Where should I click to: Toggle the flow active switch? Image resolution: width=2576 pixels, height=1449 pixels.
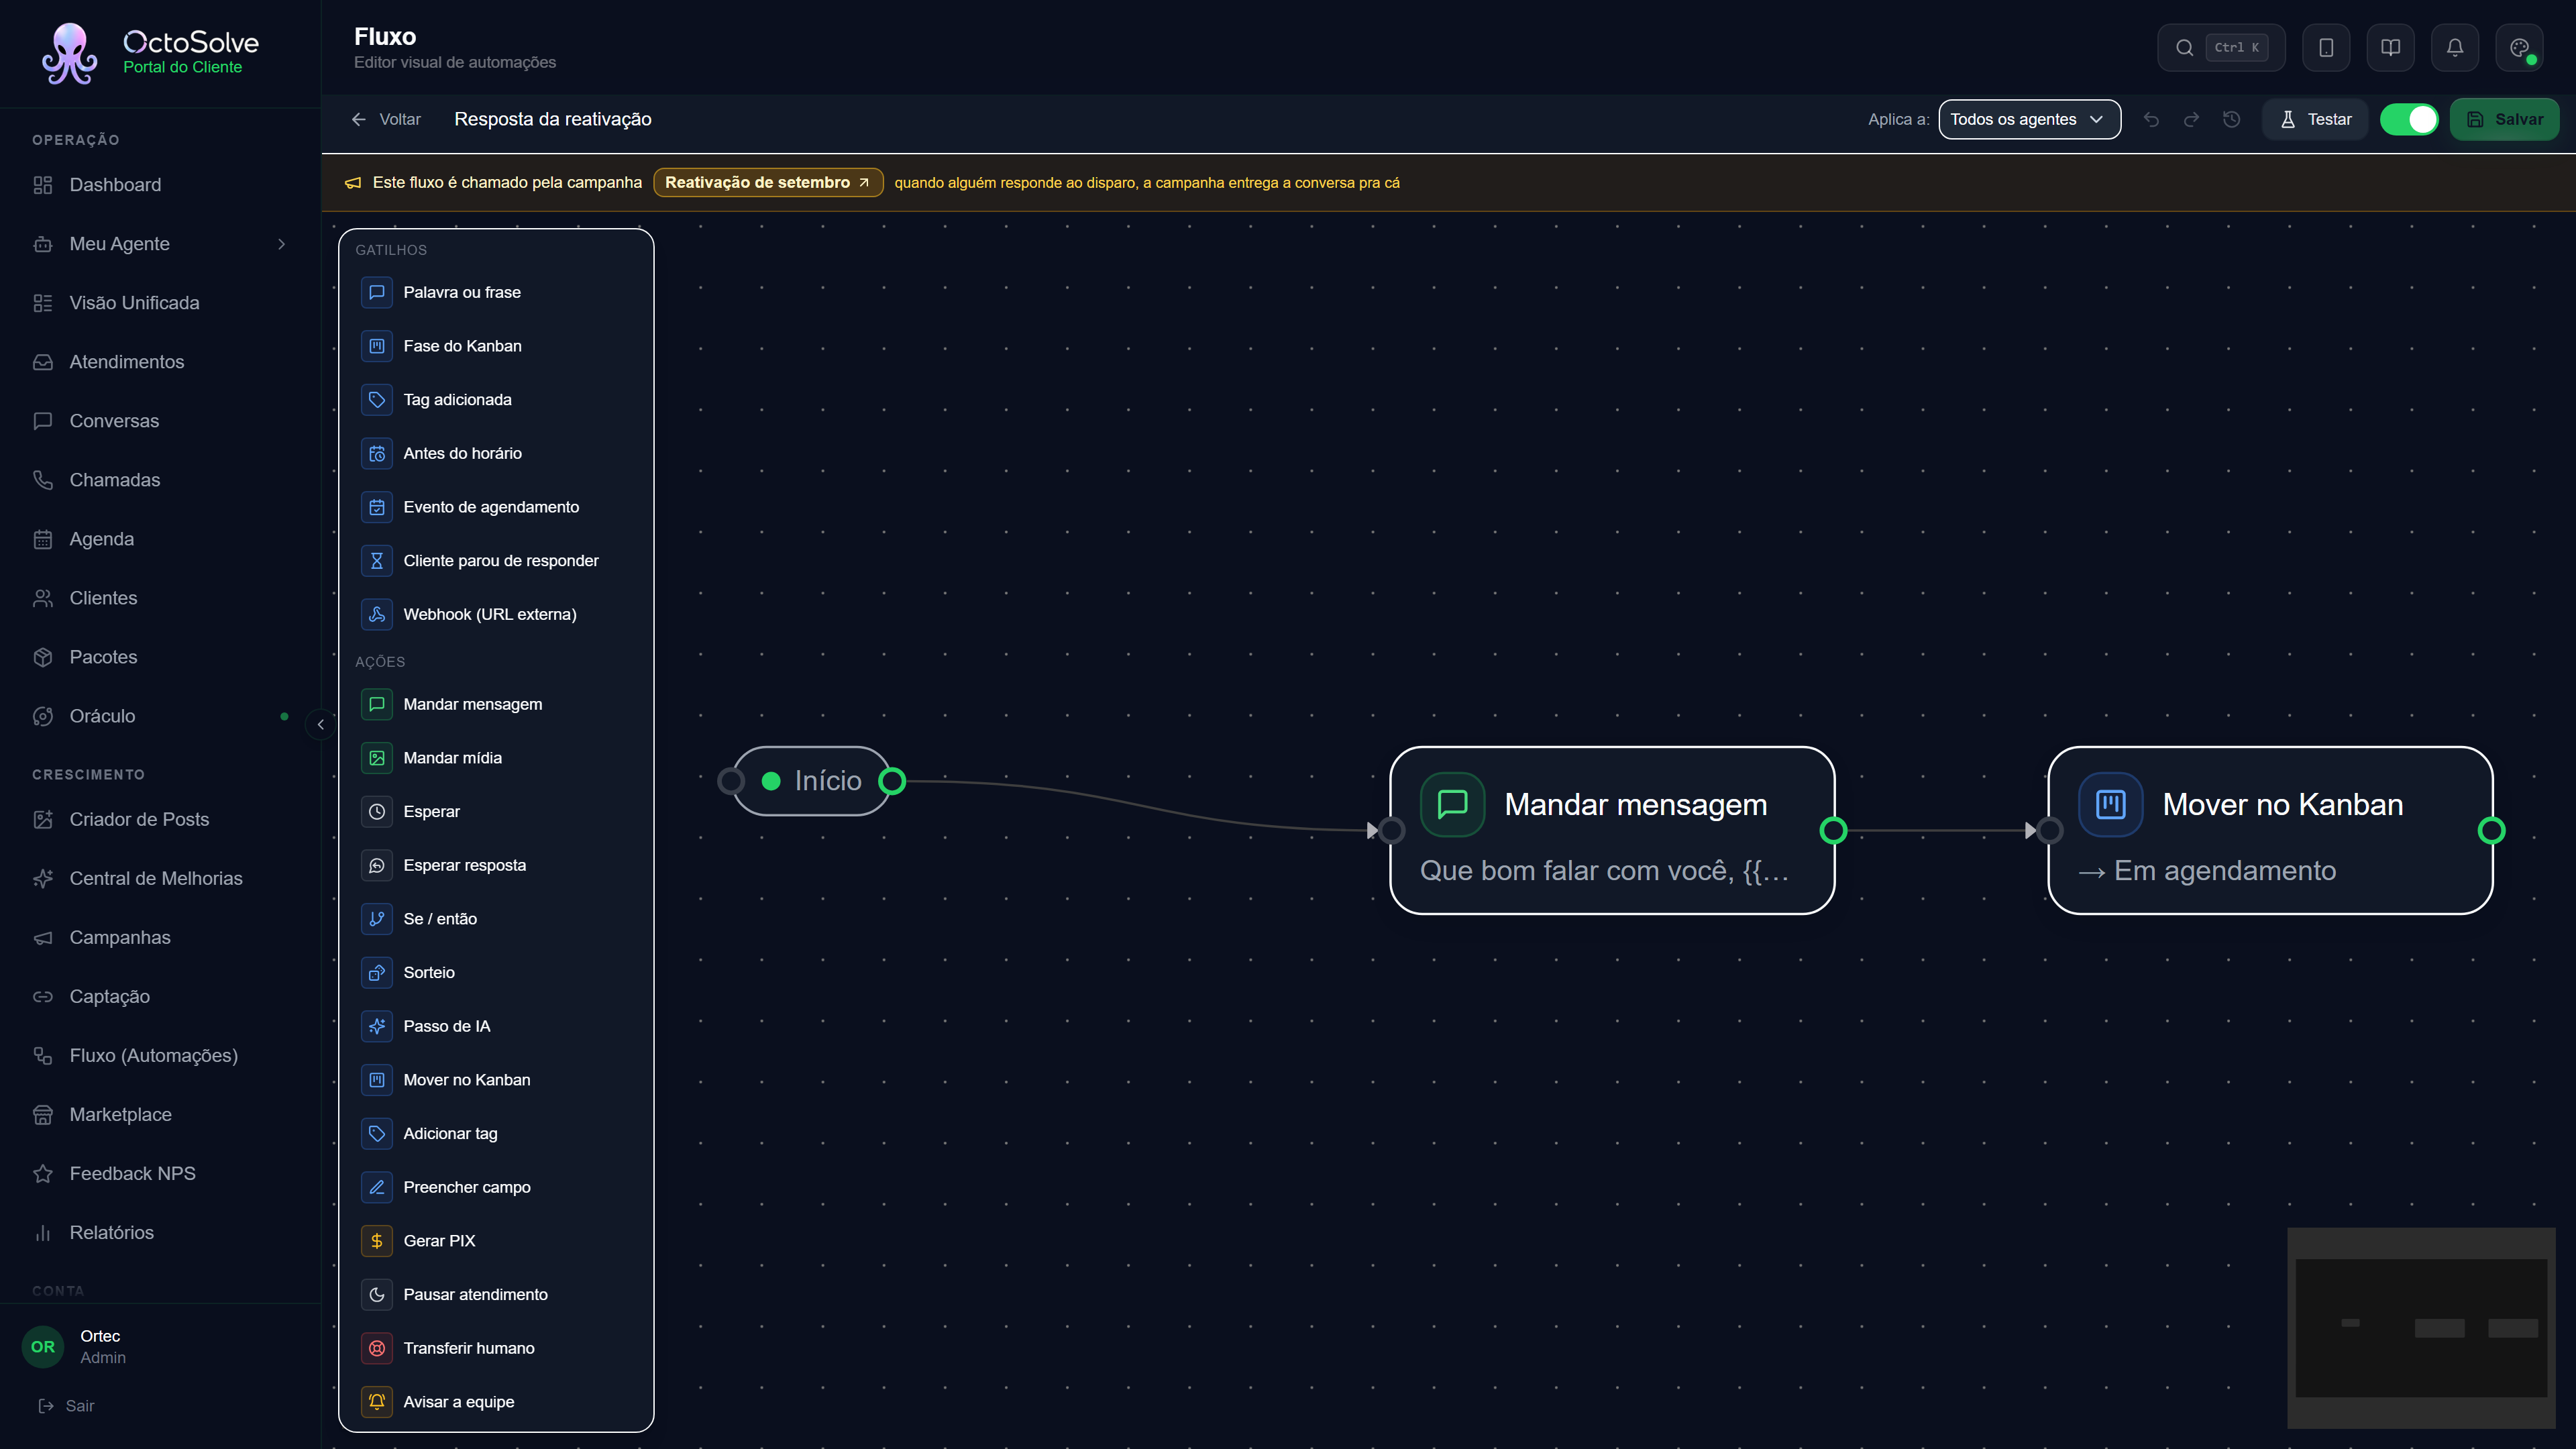(2409, 119)
